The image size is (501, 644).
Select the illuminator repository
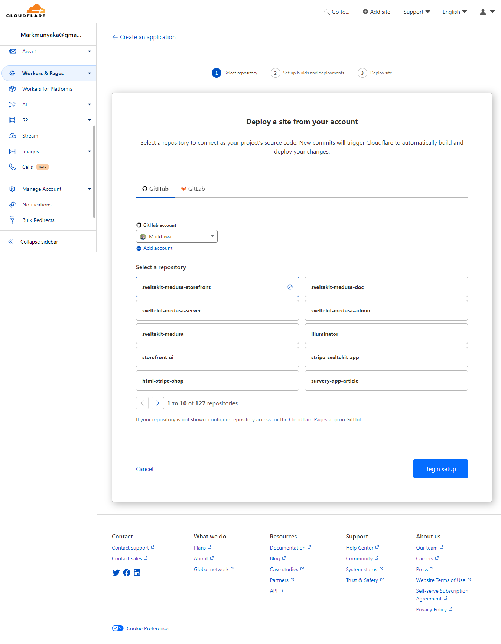[x=386, y=334]
